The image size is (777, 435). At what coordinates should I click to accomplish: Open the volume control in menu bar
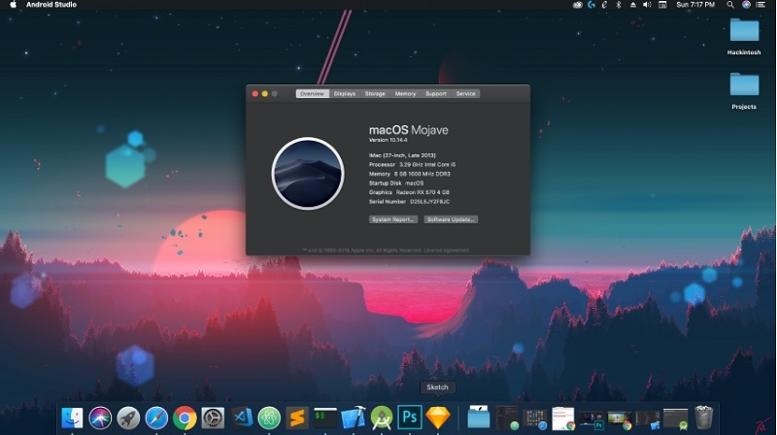point(647,5)
